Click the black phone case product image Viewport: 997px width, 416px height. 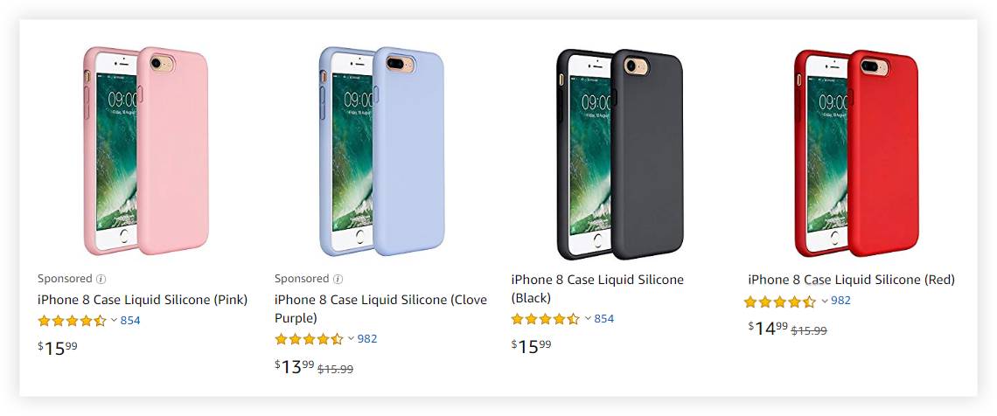(x=620, y=153)
